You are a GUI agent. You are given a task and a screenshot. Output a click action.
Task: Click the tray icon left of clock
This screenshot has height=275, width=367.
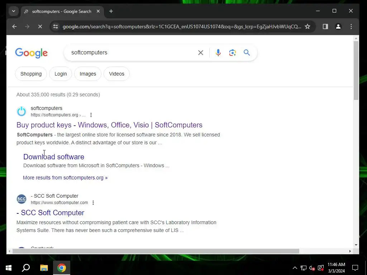(x=321, y=268)
